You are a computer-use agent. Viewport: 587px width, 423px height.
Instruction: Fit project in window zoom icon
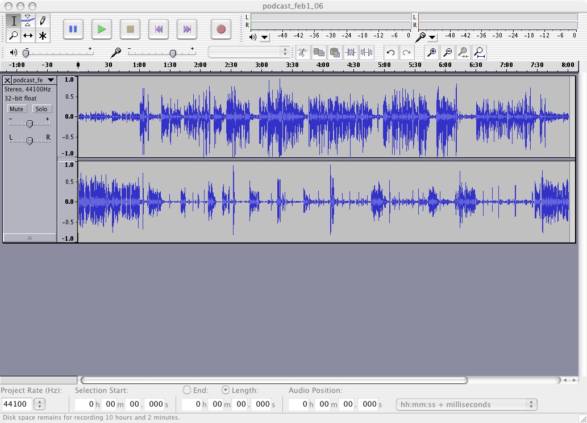(480, 52)
